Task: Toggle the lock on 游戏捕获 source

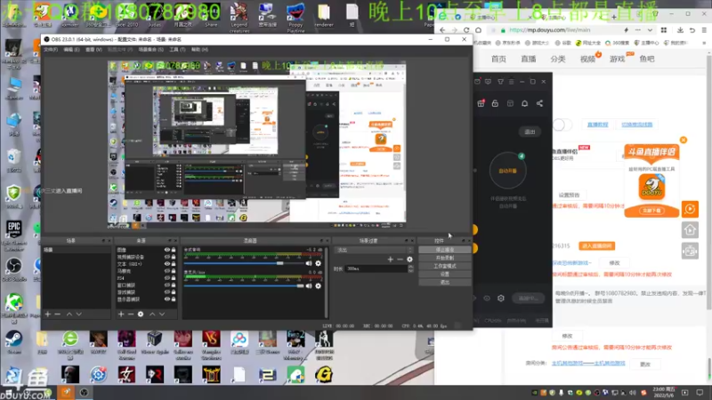Action: 174,292
